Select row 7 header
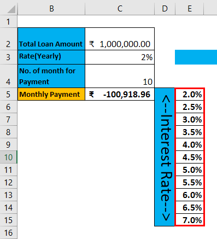 point(8,119)
